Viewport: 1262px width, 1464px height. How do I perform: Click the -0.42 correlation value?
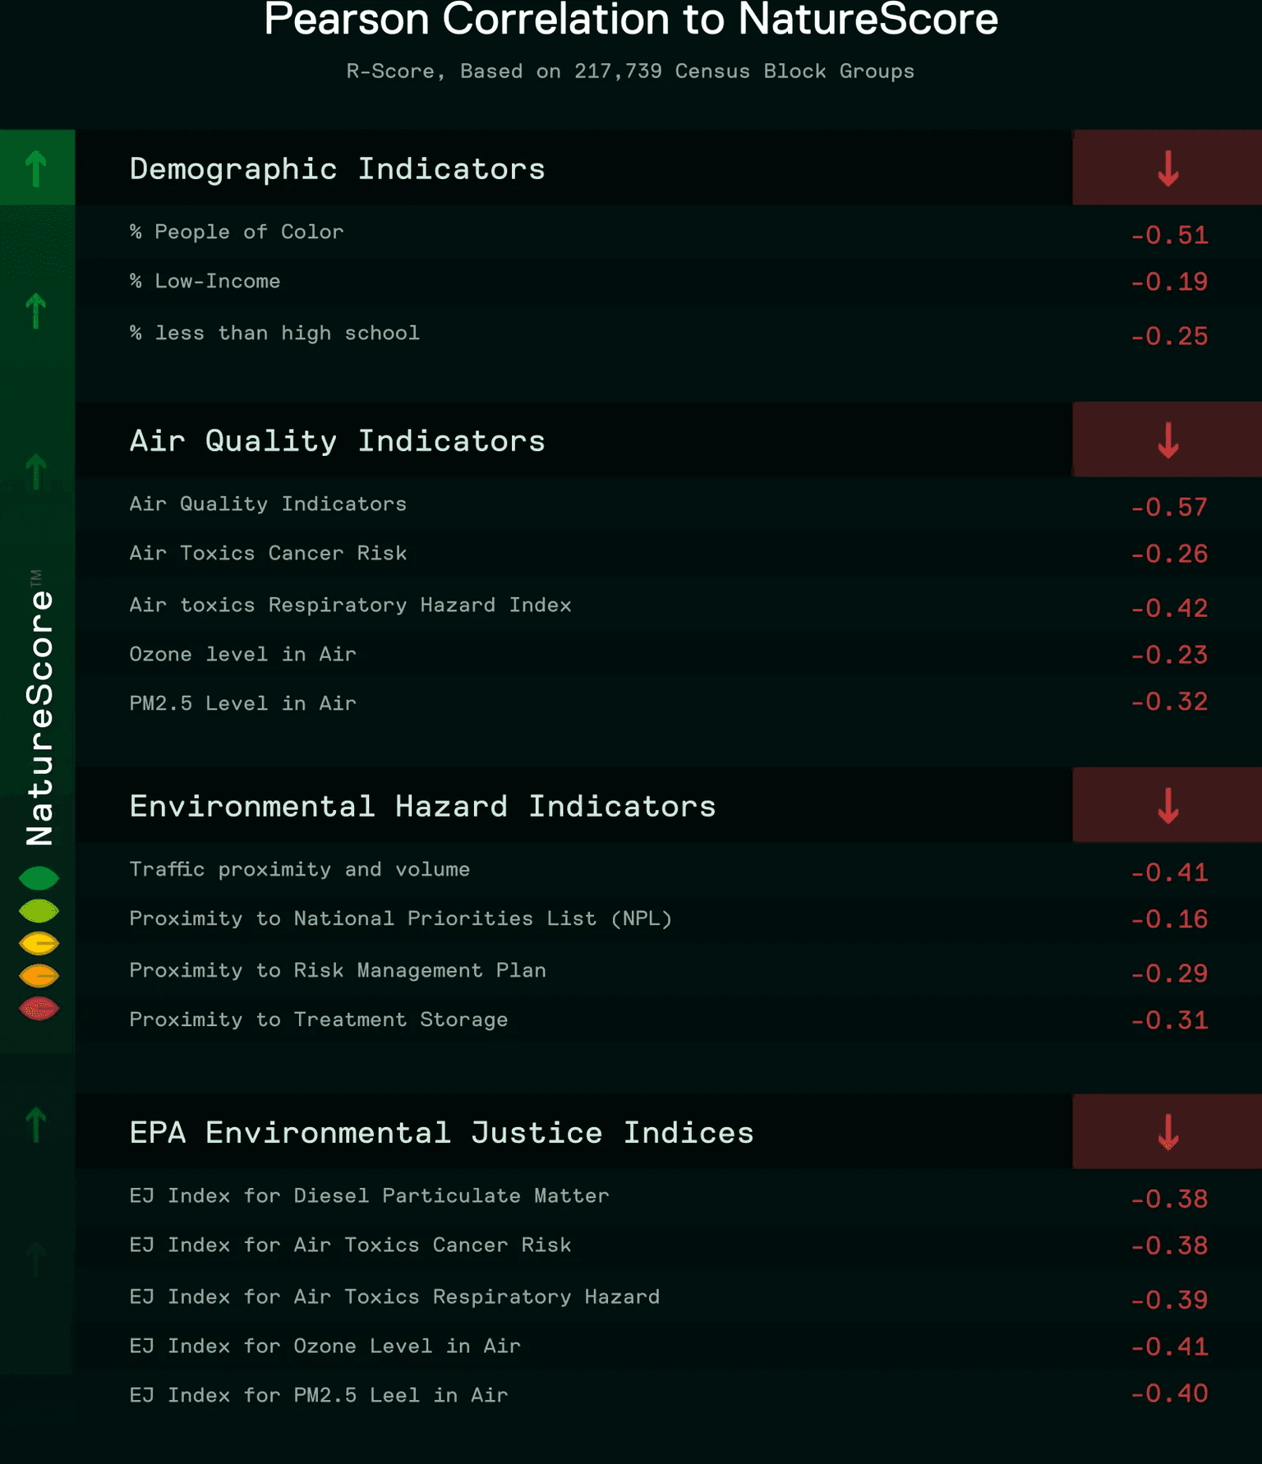[x=1169, y=609]
